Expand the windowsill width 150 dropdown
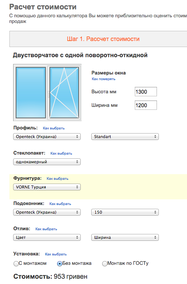This screenshot has height=284, width=187. pyautogui.click(x=125, y=212)
